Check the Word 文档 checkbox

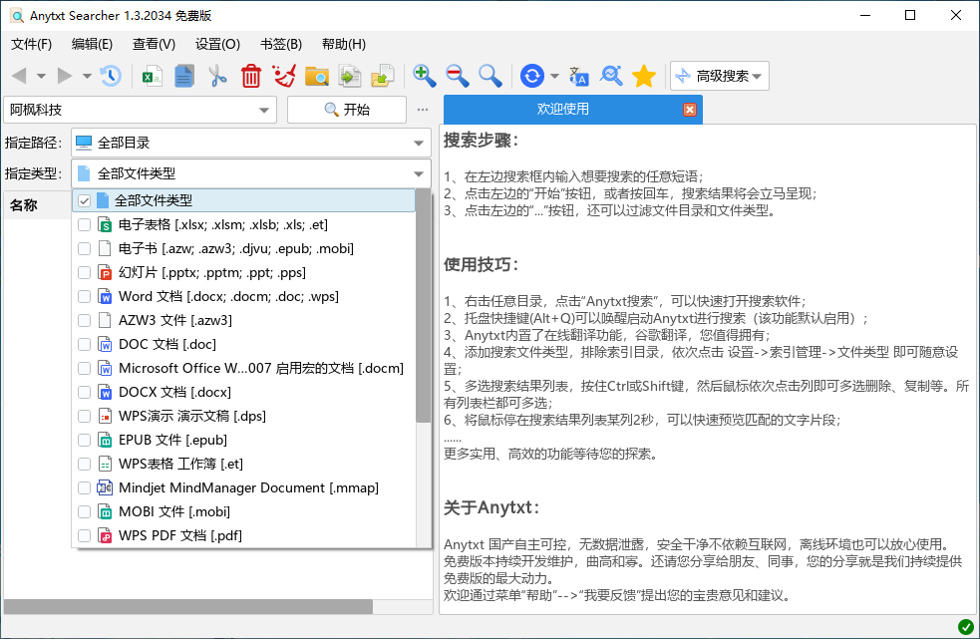point(85,296)
